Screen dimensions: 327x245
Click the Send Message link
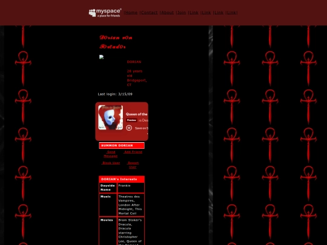tap(111, 154)
